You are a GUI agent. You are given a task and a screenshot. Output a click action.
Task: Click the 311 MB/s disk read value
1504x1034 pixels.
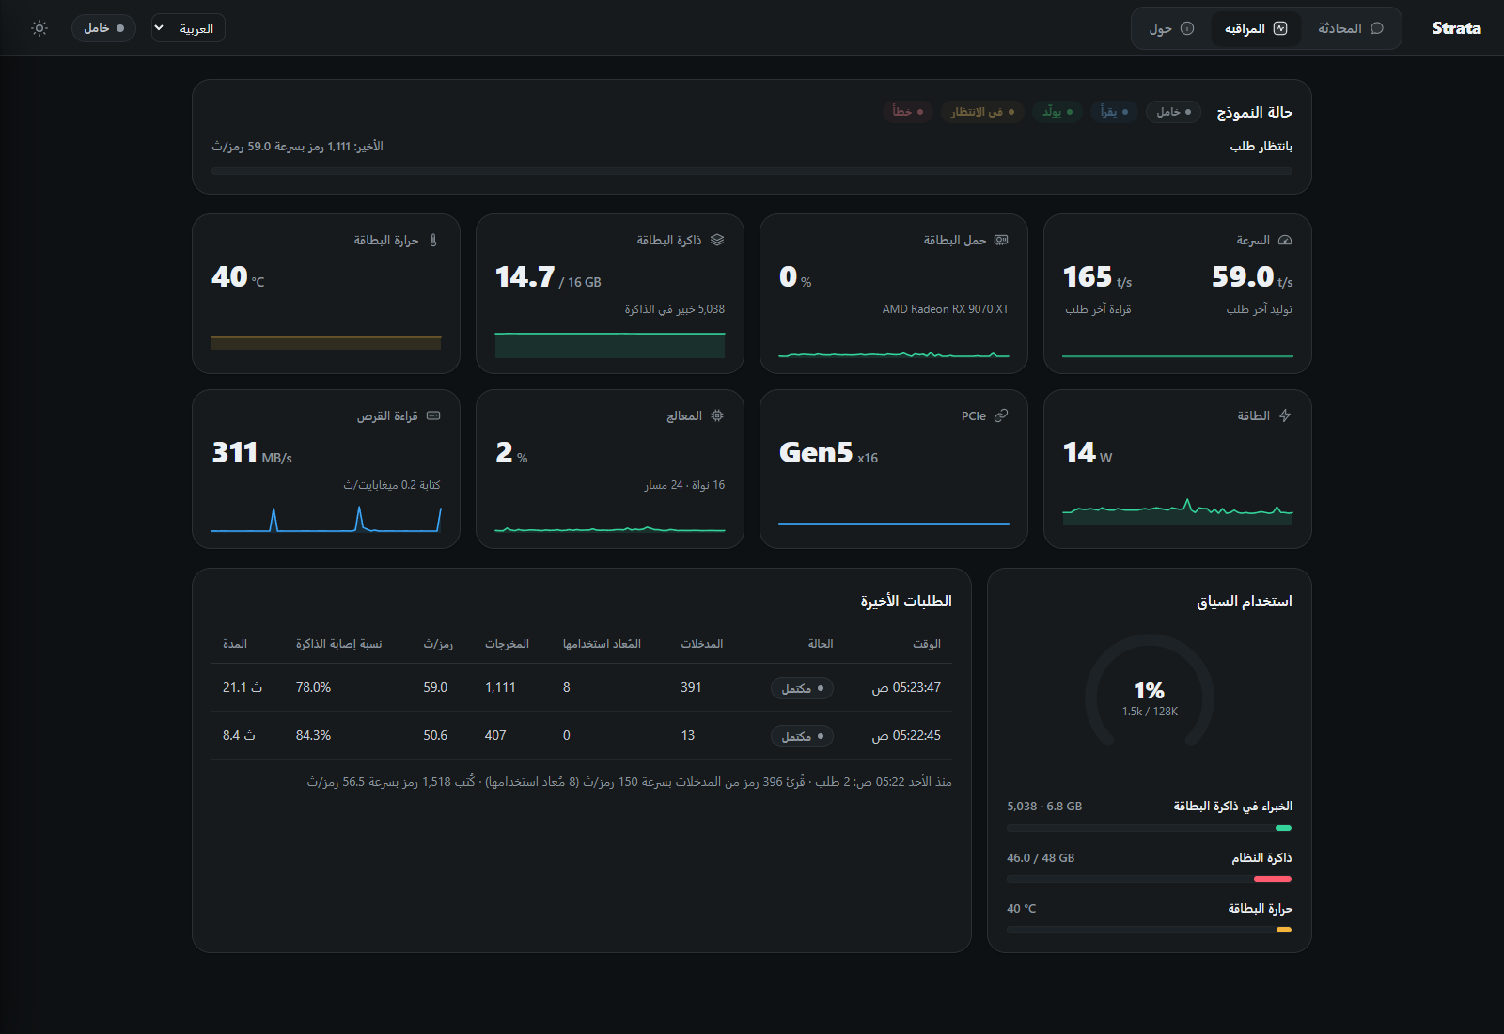pyautogui.click(x=252, y=453)
